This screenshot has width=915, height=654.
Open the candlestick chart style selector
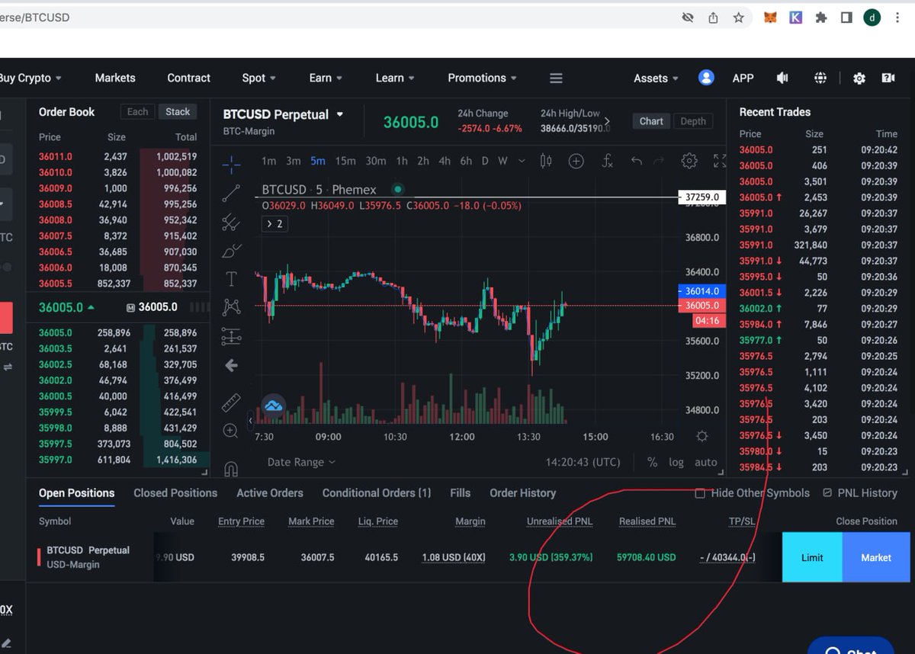(x=545, y=161)
